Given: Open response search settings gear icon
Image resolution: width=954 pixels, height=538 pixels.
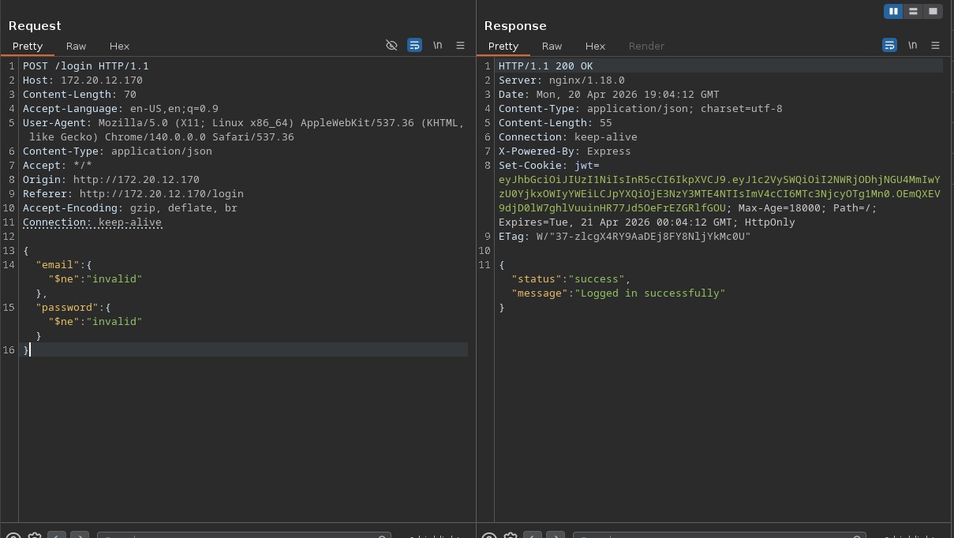Looking at the screenshot, I should (x=510, y=536).
